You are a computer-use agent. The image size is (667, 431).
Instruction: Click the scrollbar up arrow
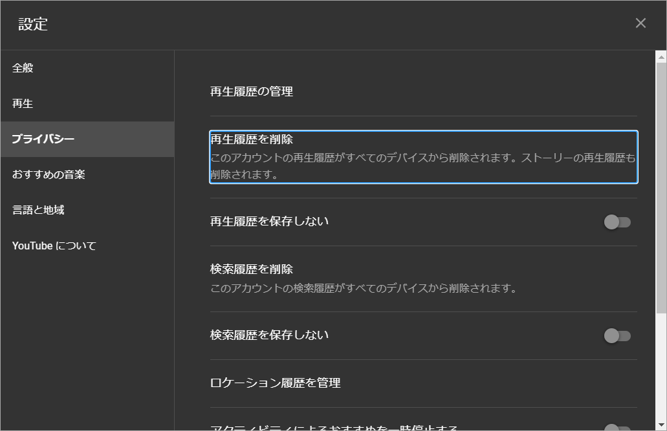(x=661, y=56)
